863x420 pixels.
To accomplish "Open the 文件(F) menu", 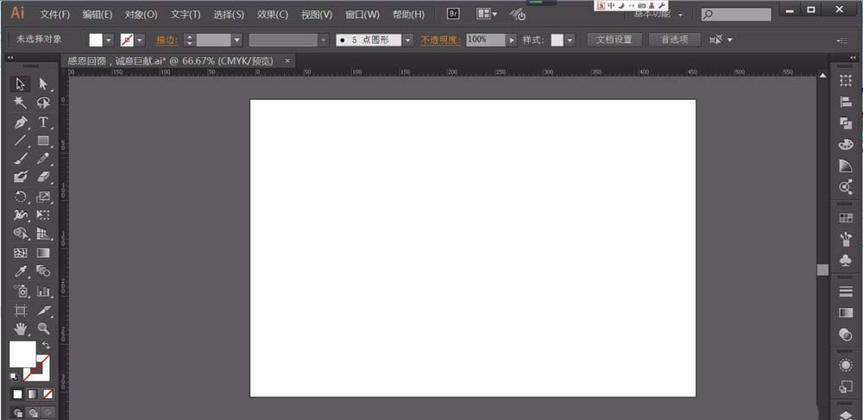I will pyautogui.click(x=54, y=15).
